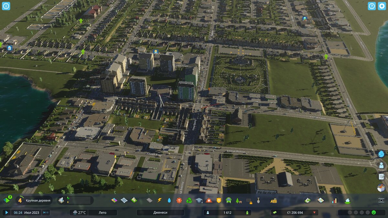Open the Garbage management menu
Image resolution: width=388 pixels, height=218 pixels.
click(x=189, y=200)
